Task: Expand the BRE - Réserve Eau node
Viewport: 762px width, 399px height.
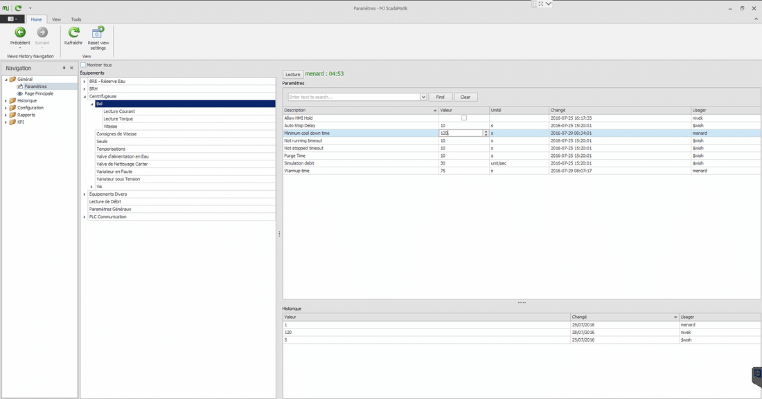Action: coord(84,82)
